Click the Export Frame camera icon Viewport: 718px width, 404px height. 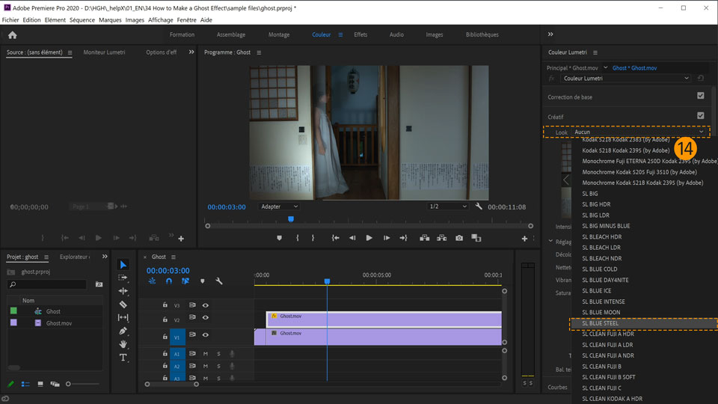[459, 238]
